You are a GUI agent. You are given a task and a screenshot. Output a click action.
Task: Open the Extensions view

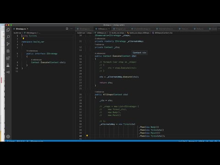coord(8,58)
